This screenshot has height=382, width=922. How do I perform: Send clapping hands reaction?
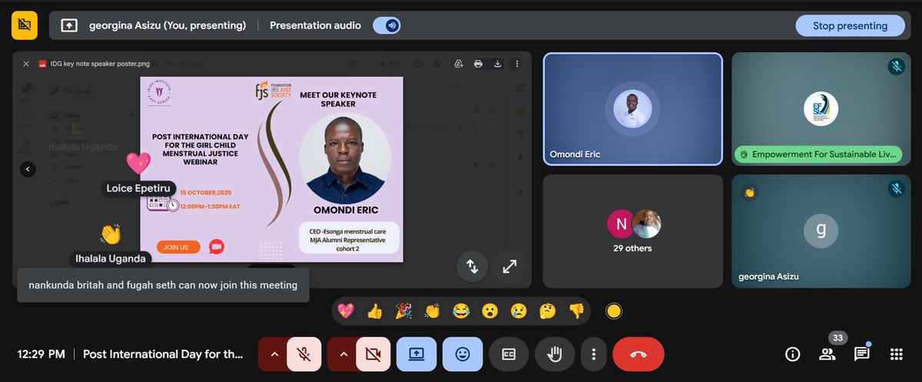point(432,311)
